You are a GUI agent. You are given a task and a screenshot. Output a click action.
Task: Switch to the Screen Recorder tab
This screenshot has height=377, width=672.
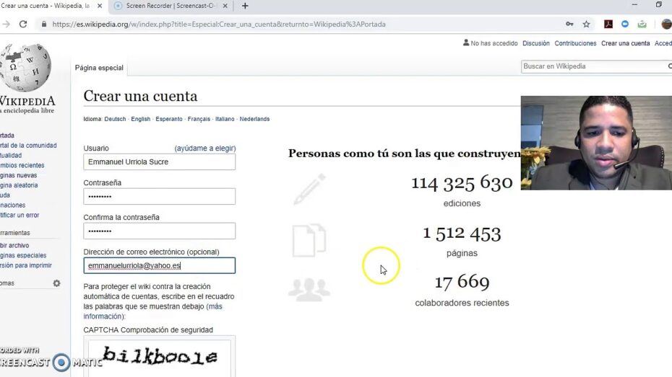(171, 6)
